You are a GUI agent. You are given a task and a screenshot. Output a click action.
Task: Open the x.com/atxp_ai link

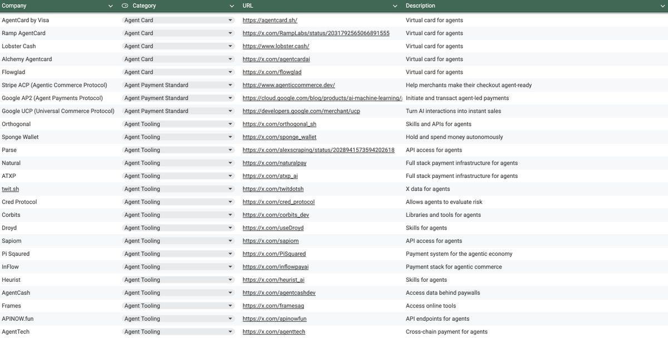click(271, 176)
